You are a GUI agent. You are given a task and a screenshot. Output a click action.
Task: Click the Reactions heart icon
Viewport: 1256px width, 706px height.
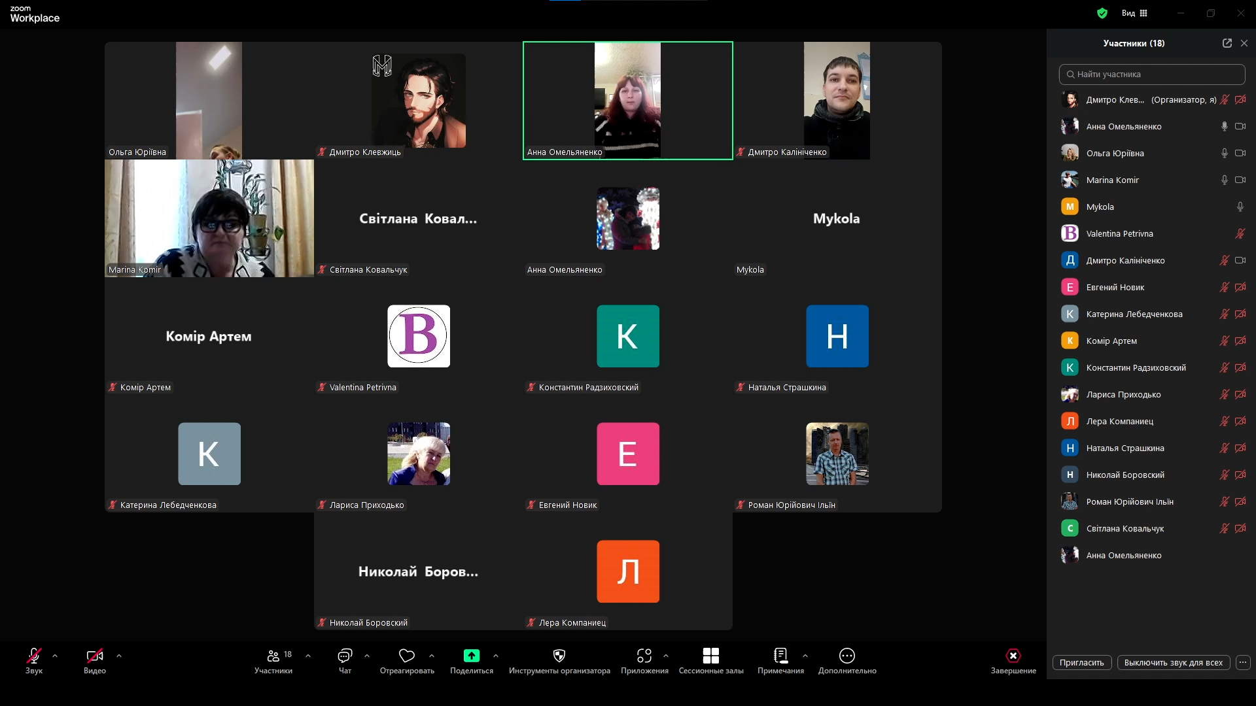[x=407, y=656]
